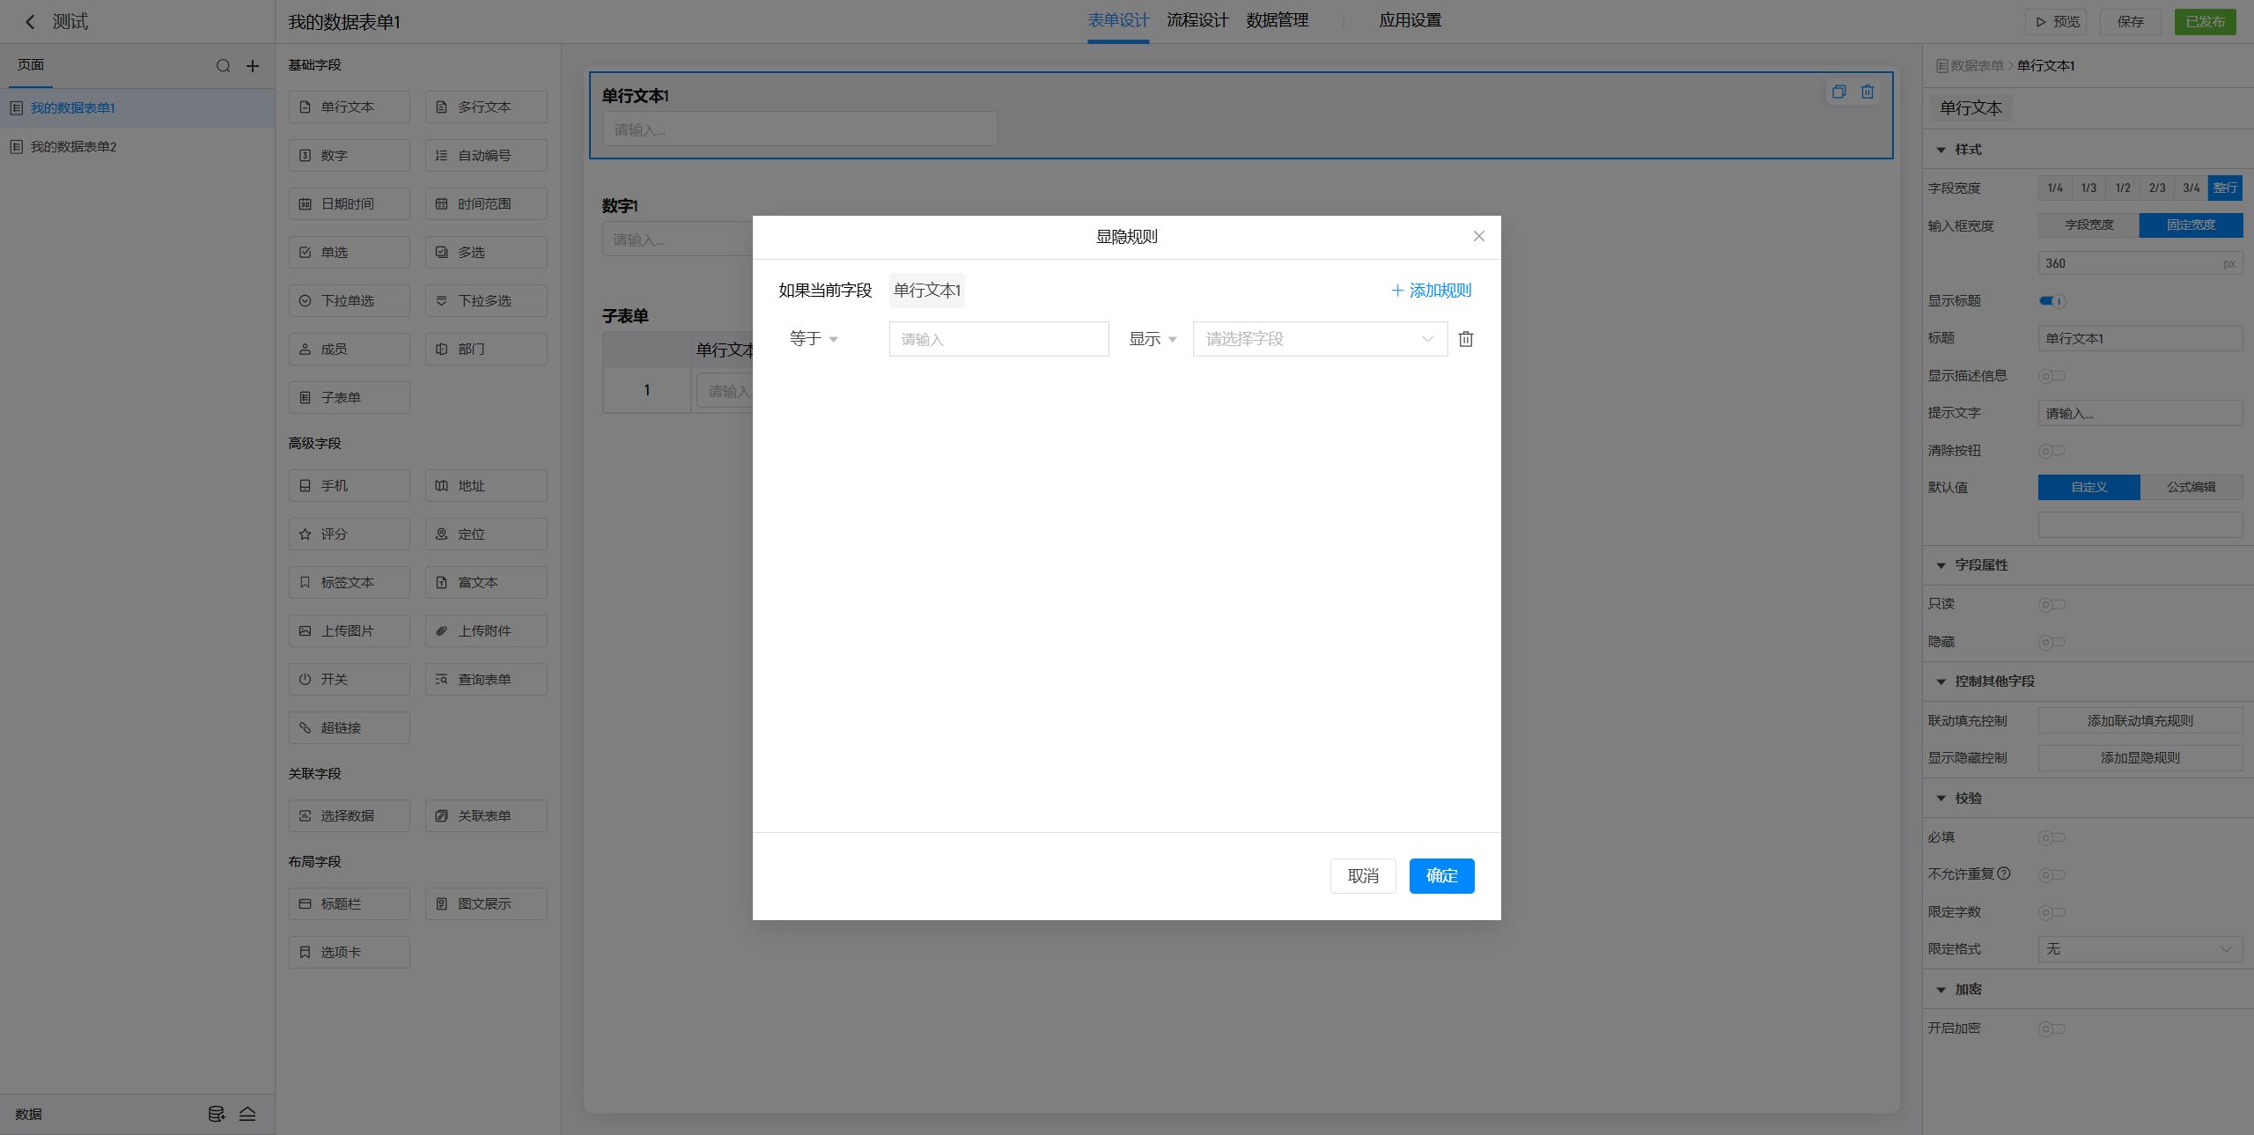This screenshot has width=2254, height=1135.
Task: Switch to the 数据管理 tab
Action: pos(1277,20)
